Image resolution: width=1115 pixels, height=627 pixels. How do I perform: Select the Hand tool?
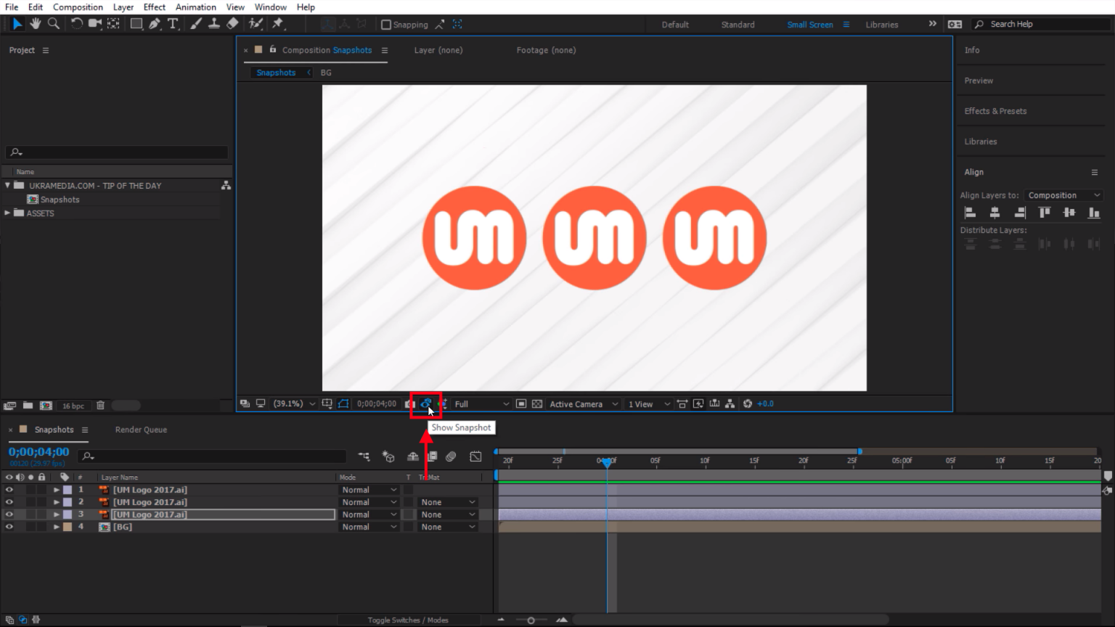click(x=35, y=24)
